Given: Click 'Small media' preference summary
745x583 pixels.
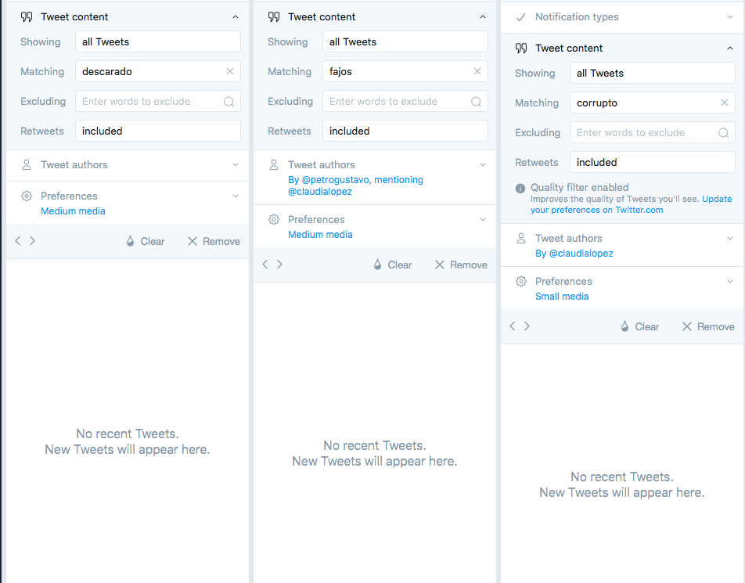Looking at the screenshot, I should pyautogui.click(x=562, y=297).
